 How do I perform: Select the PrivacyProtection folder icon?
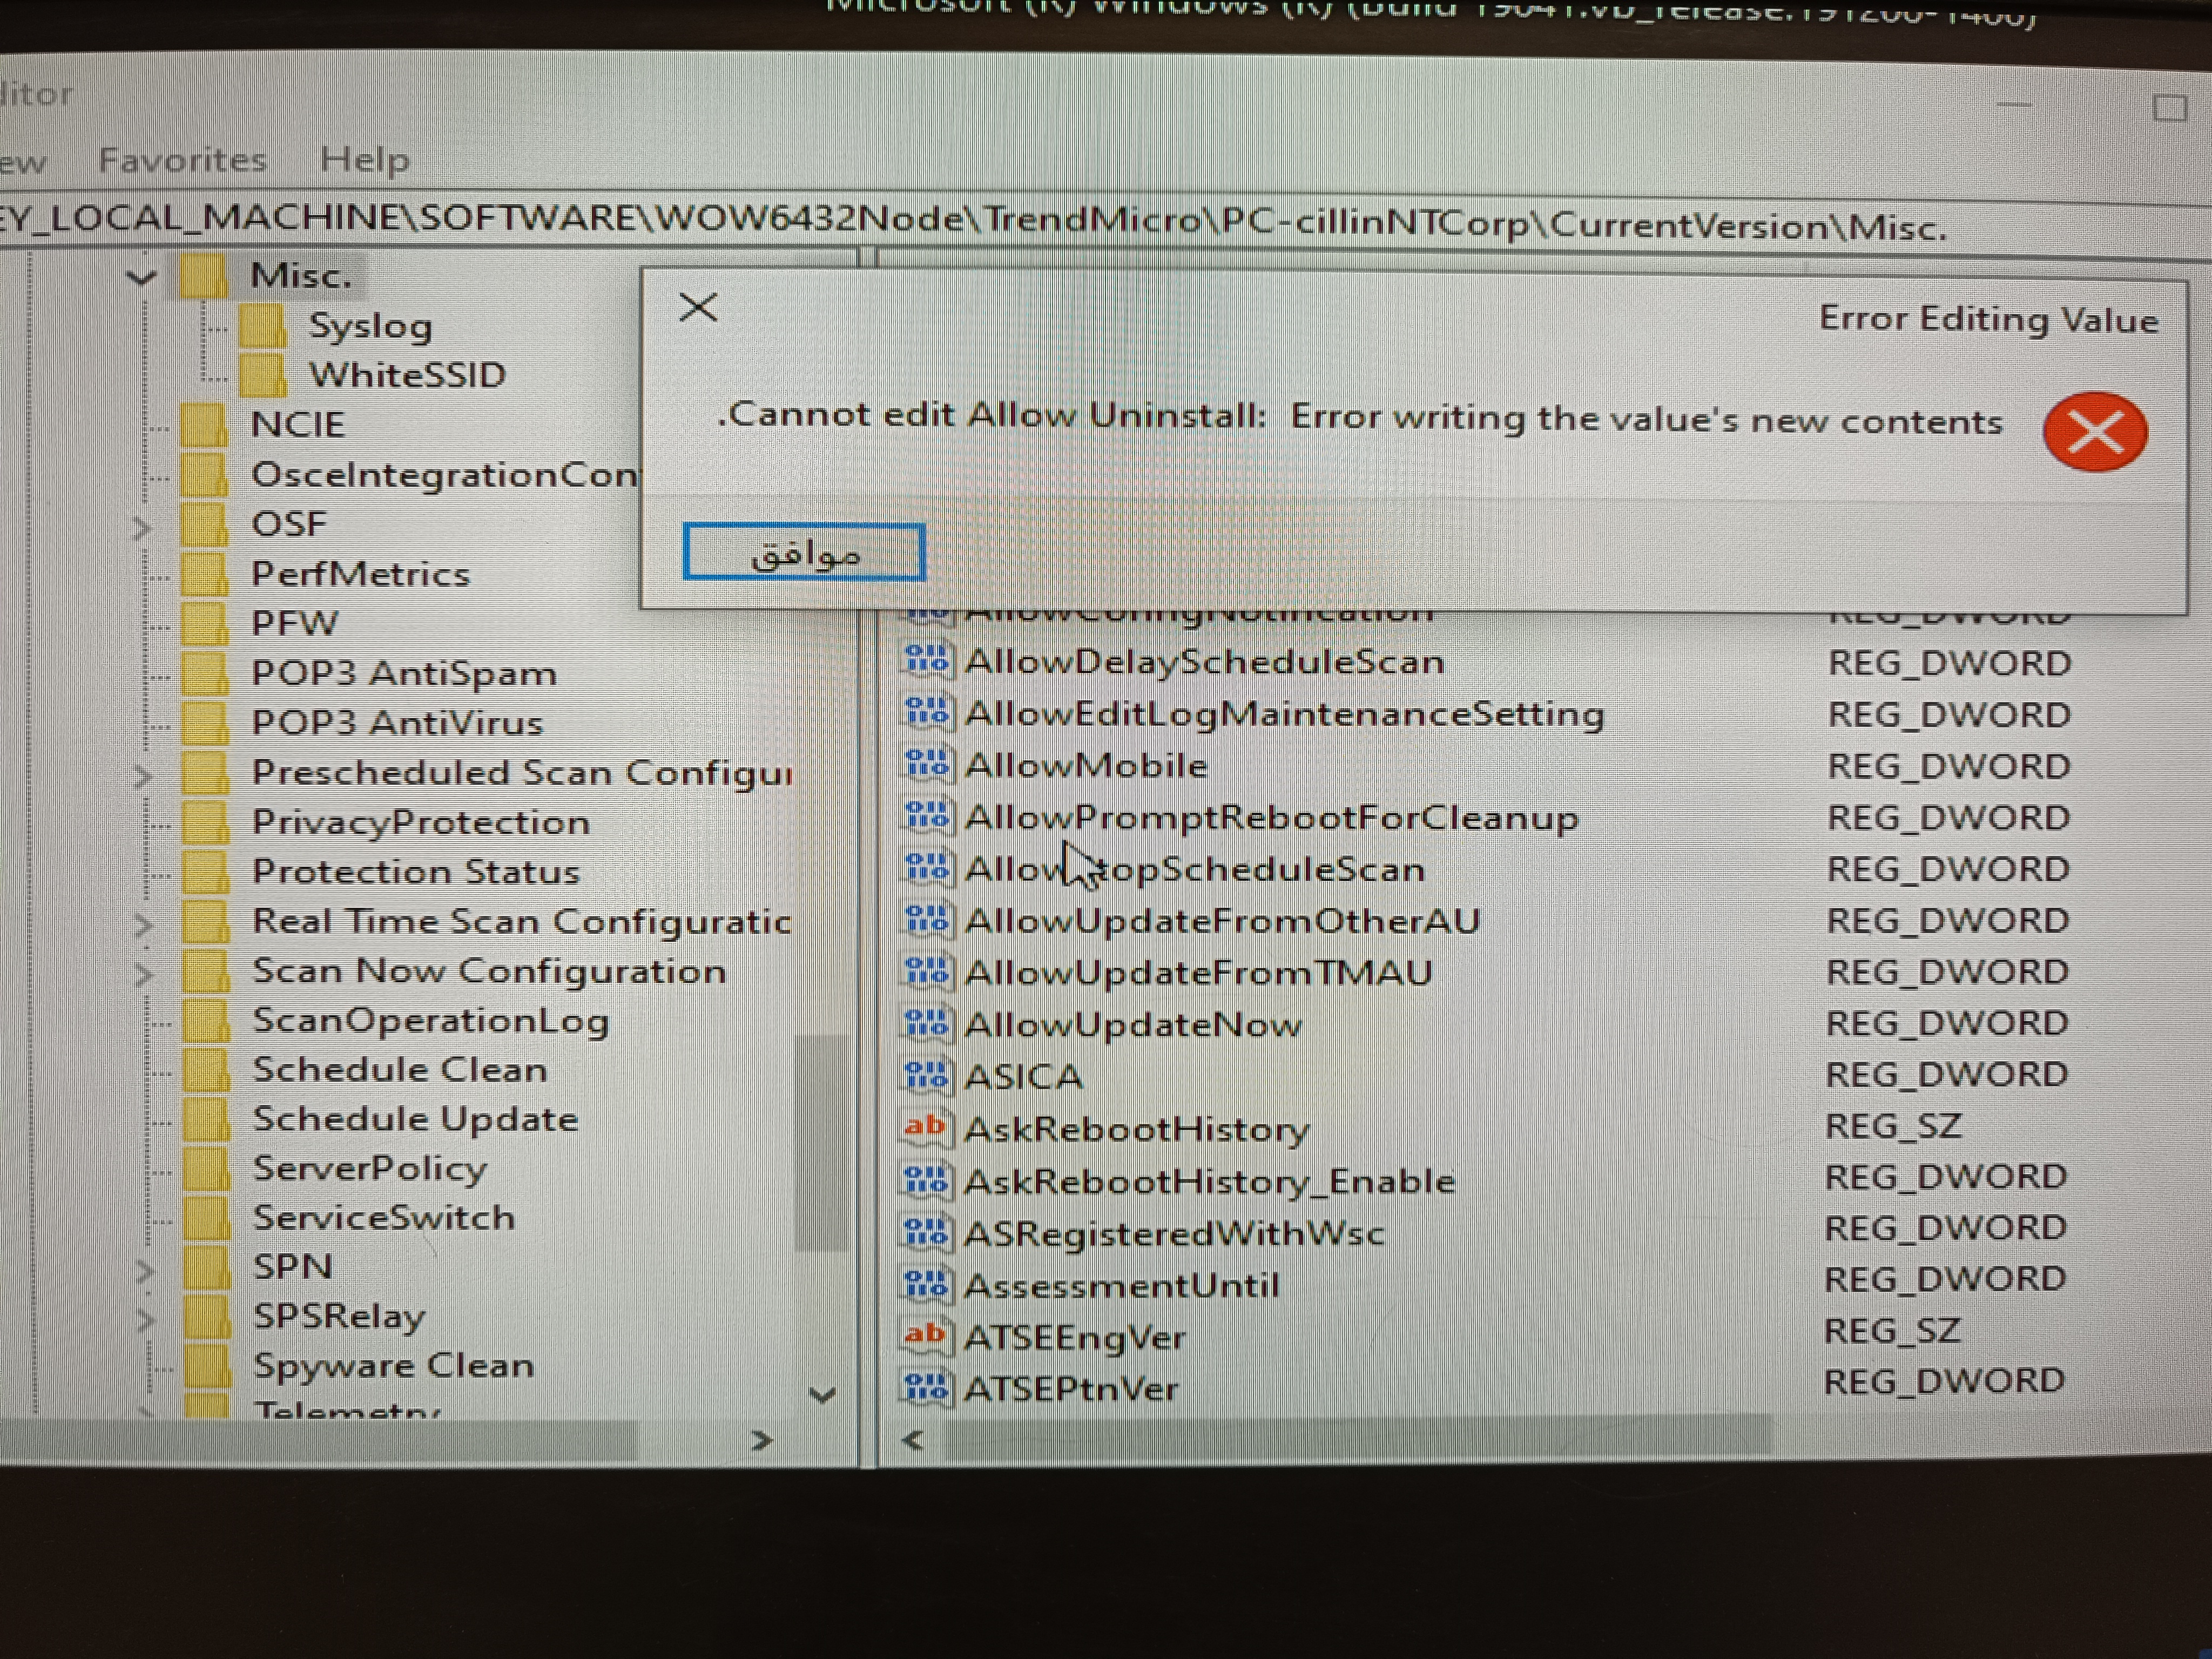[x=206, y=823]
